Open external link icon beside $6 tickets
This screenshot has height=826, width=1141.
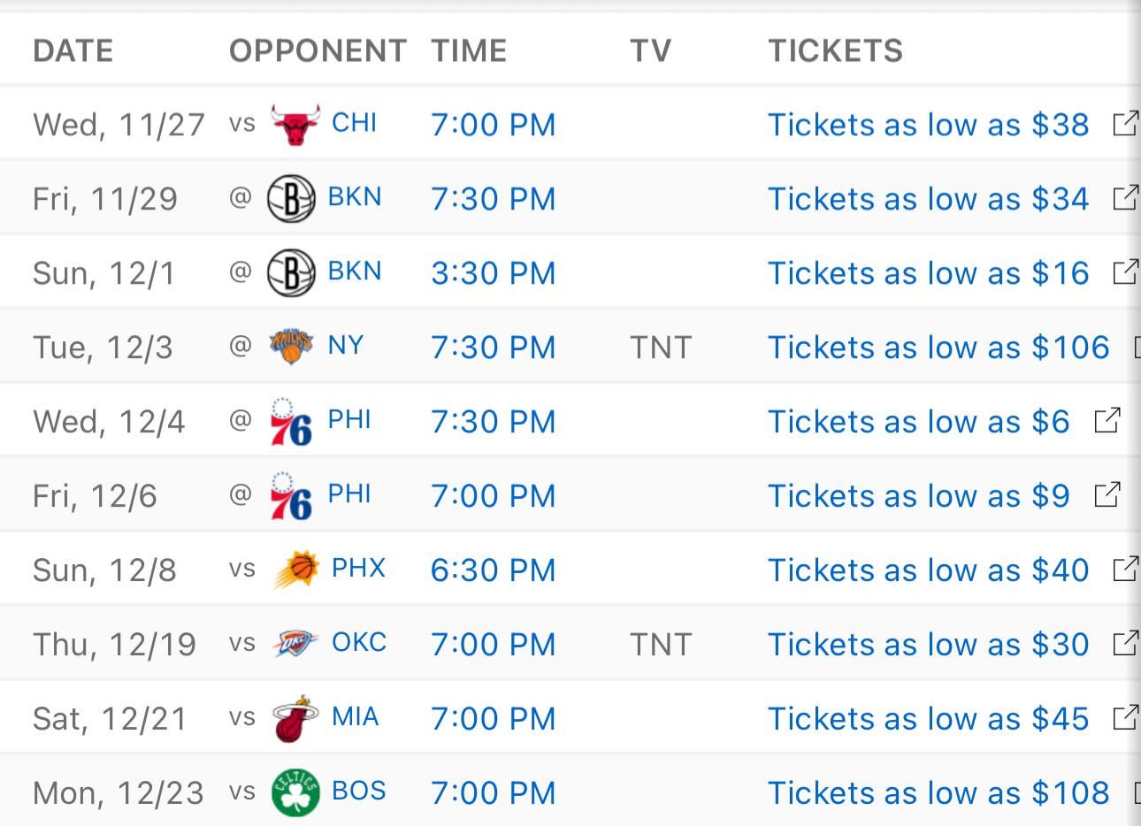tap(1107, 420)
